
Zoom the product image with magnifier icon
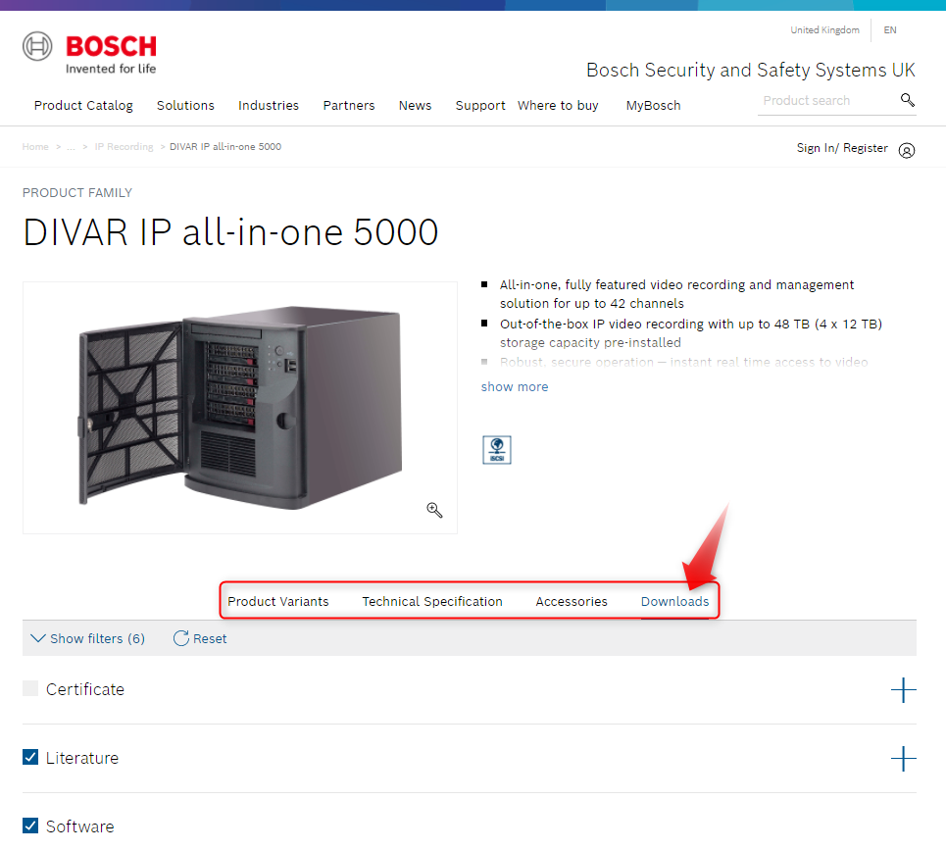[x=434, y=510]
